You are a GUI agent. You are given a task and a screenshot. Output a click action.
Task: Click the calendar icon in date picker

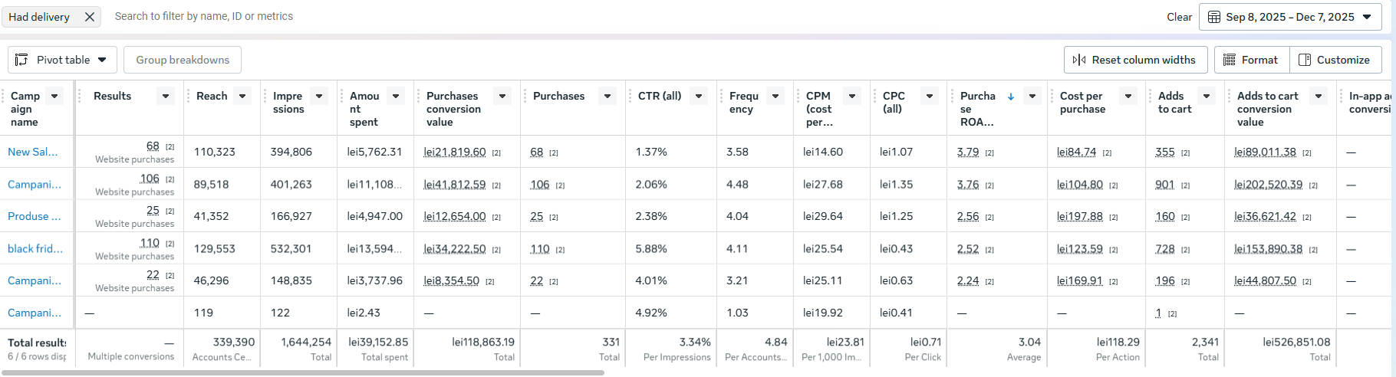(x=1214, y=17)
